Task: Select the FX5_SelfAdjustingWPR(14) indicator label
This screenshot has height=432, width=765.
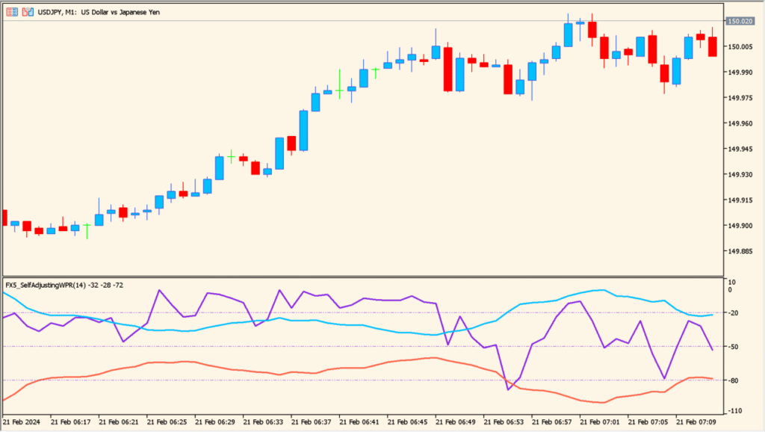Action: point(64,285)
